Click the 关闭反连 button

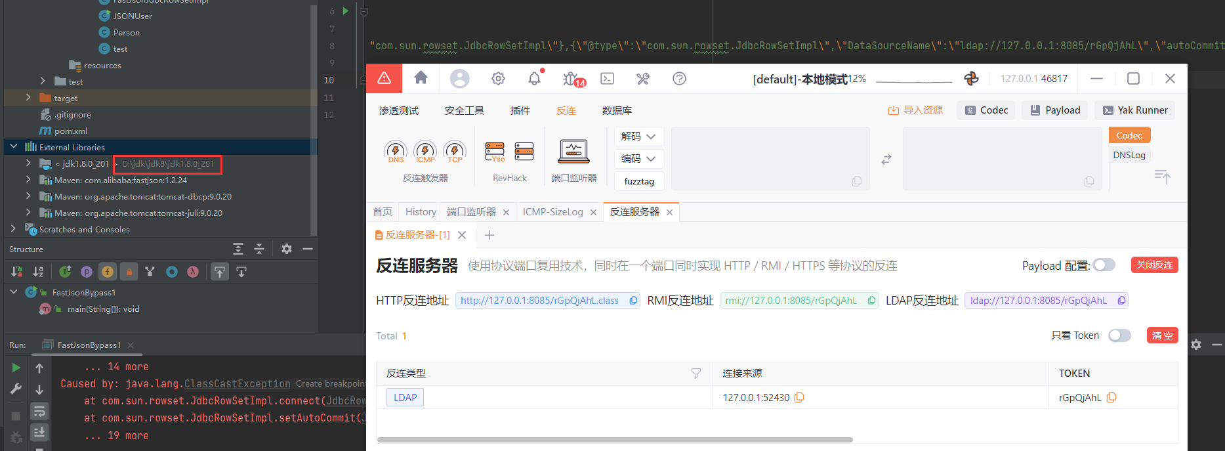pyautogui.click(x=1155, y=265)
